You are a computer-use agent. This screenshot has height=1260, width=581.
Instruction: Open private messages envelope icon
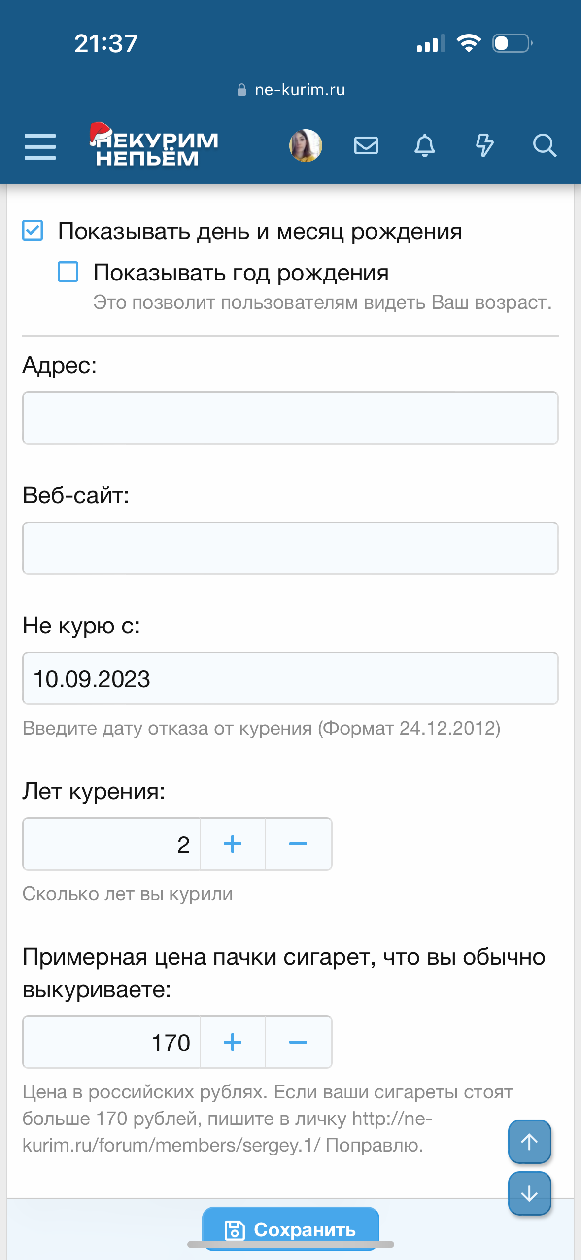[x=366, y=146]
